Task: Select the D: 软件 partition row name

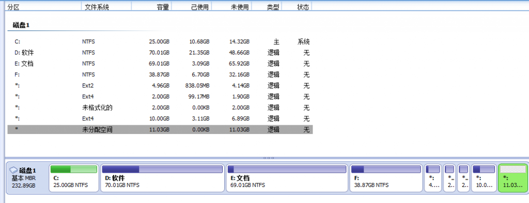Action: click(24, 53)
